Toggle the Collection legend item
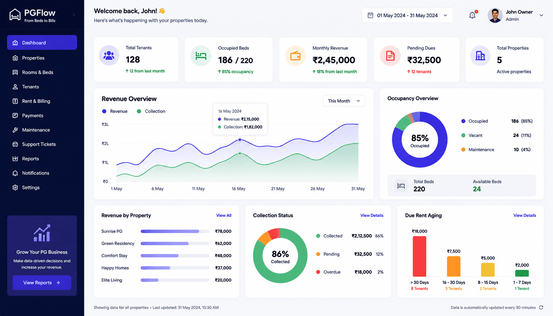The height and width of the screenshot is (316, 553). pyautogui.click(x=151, y=111)
